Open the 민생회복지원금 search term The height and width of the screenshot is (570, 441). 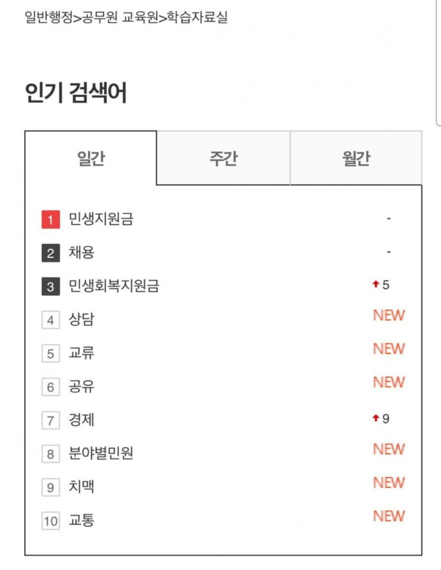pos(114,286)
